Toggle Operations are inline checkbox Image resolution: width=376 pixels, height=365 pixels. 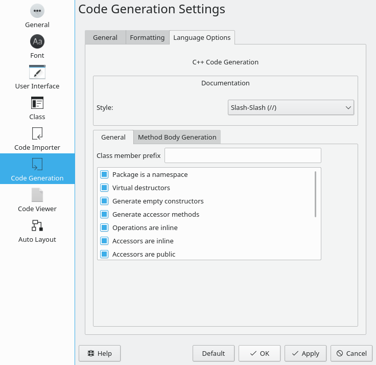pos(104,227)
